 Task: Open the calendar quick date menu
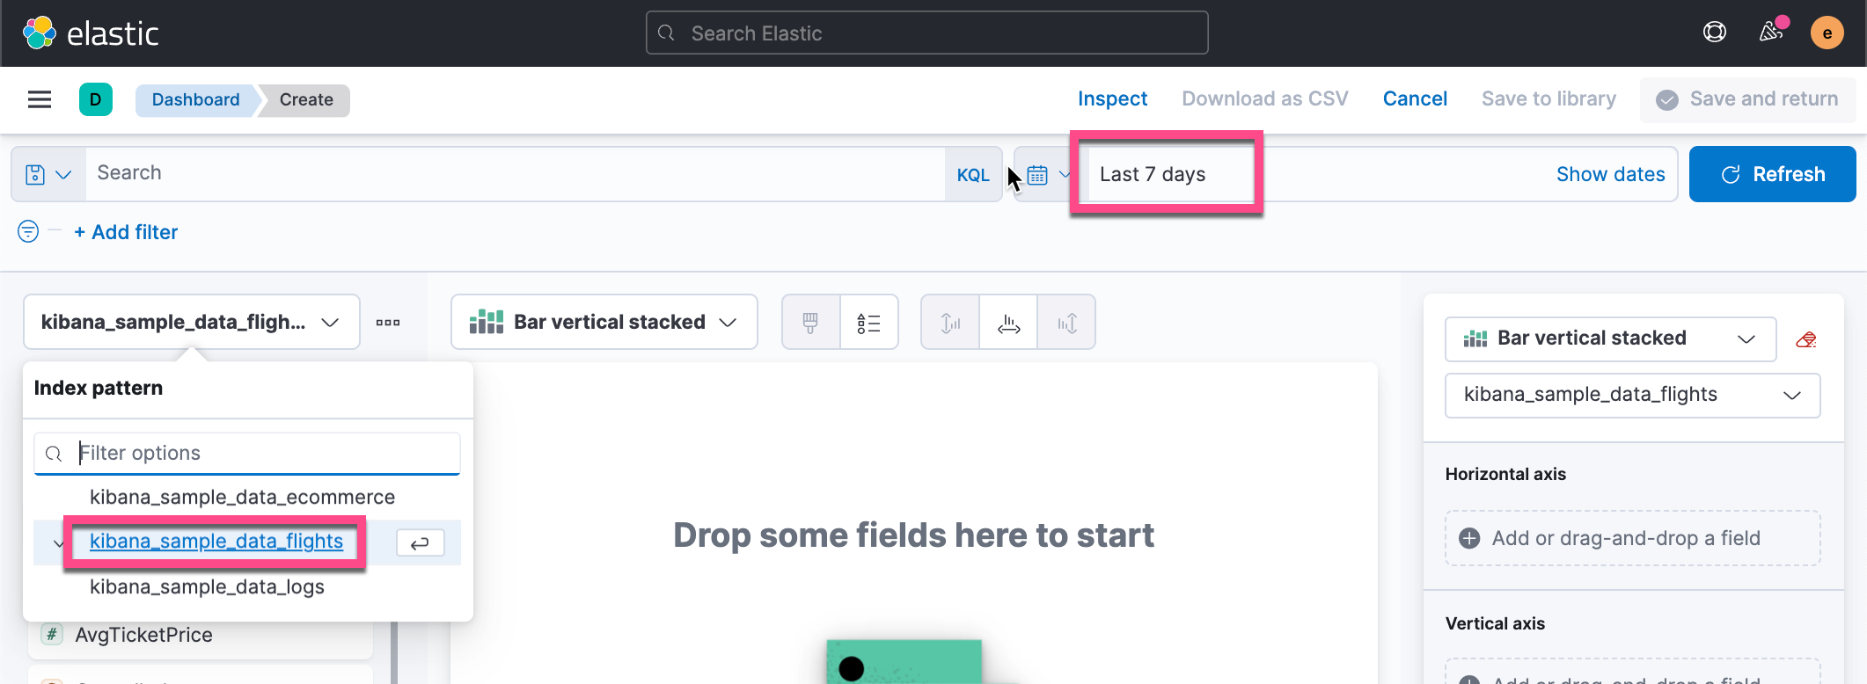click(1047, 175)
